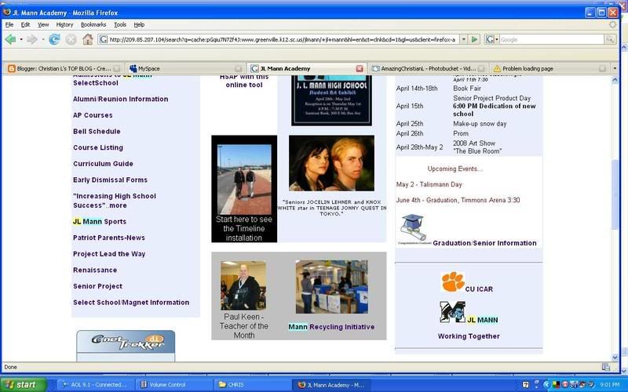Click the recycling initiative photo
628x392 pixels.
331,286
